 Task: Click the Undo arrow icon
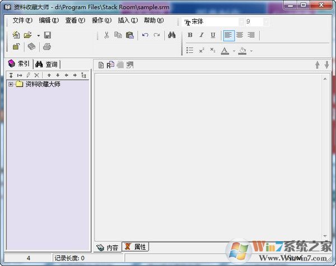(x=145, y=35)
